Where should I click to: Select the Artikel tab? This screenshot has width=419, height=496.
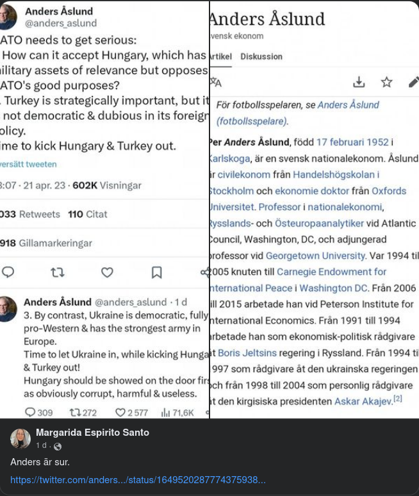220,56
